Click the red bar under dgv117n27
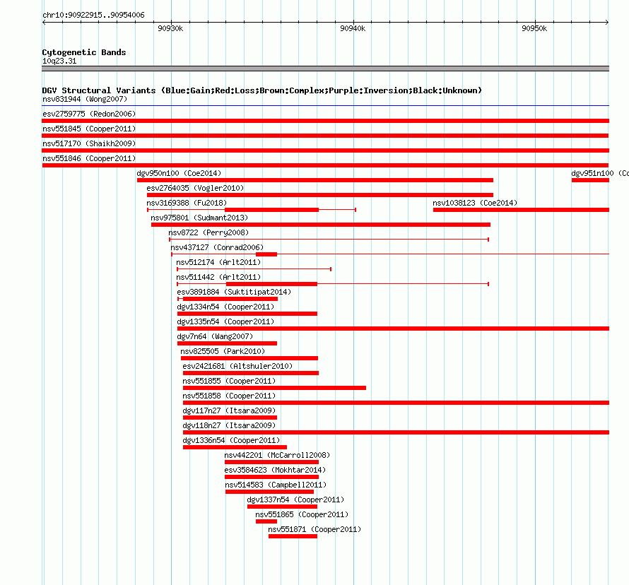 [230, 418]
